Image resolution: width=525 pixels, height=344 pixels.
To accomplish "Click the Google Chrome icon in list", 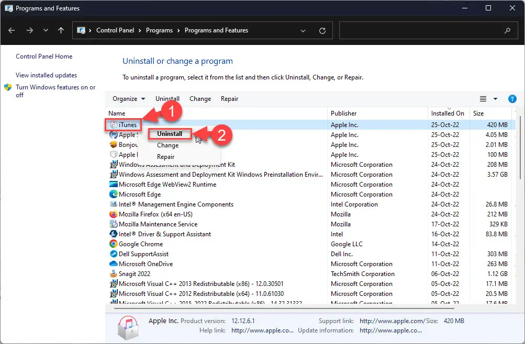I will pyautogui.click(x=113, y=244).
